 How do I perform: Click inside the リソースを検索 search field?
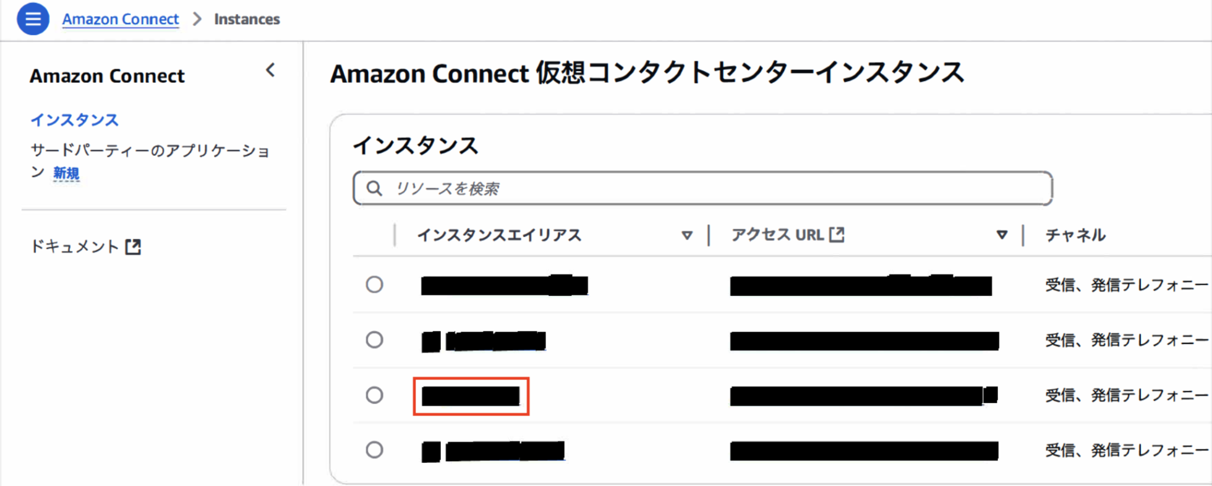[x=651, y=188]
